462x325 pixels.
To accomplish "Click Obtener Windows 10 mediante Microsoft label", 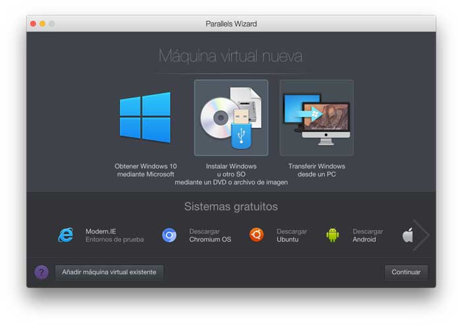I will 146,170.
